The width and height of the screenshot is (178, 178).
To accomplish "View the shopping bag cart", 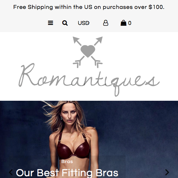I will [x=124, y=23].
